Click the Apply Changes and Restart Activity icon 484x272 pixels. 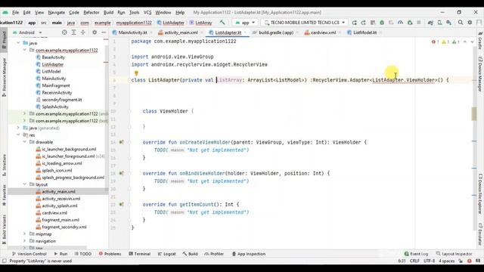(x=364, y=23)
